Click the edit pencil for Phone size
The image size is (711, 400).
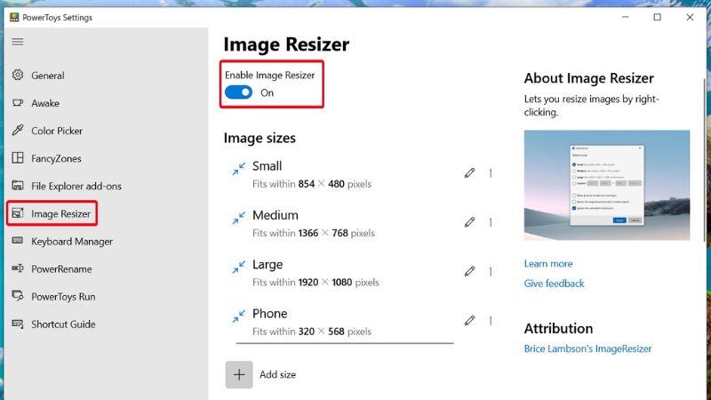point(469,321)
